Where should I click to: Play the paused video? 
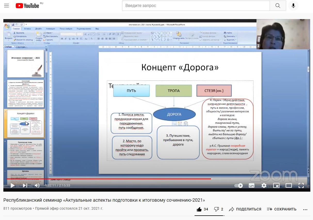tap(12, 185)
